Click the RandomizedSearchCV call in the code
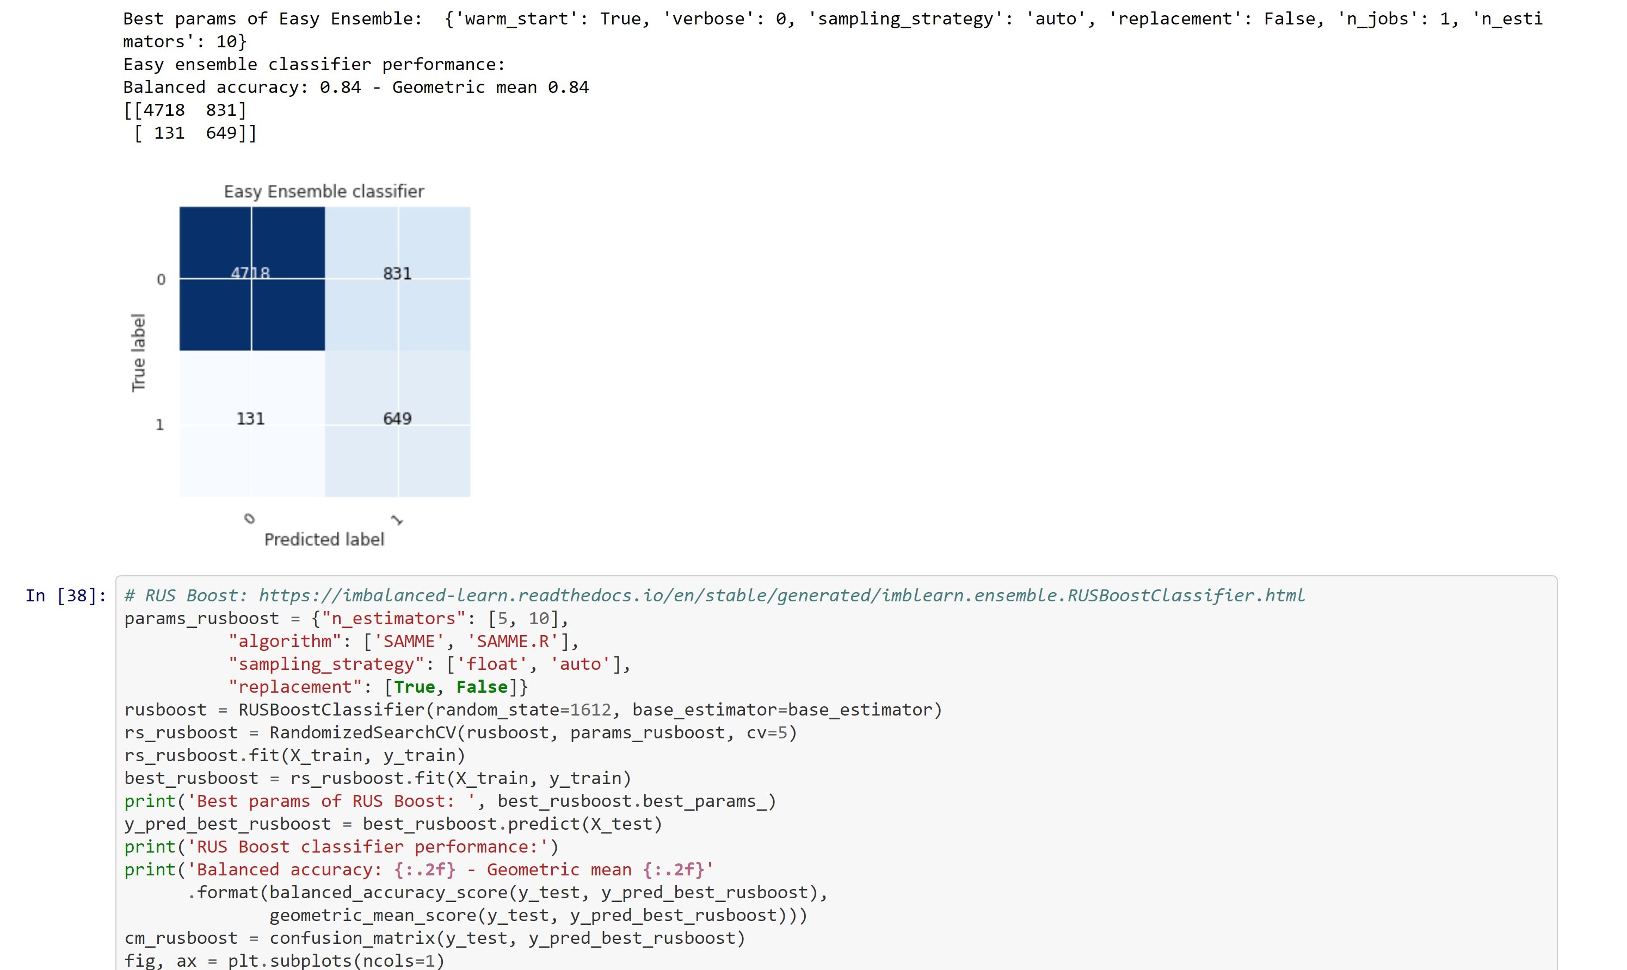1627x970 pixels. click(451, 732)
